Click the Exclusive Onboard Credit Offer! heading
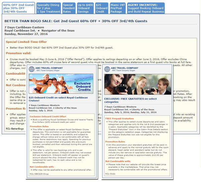The height and width of the screenshot is (182, 201). [x=48, y=117]
